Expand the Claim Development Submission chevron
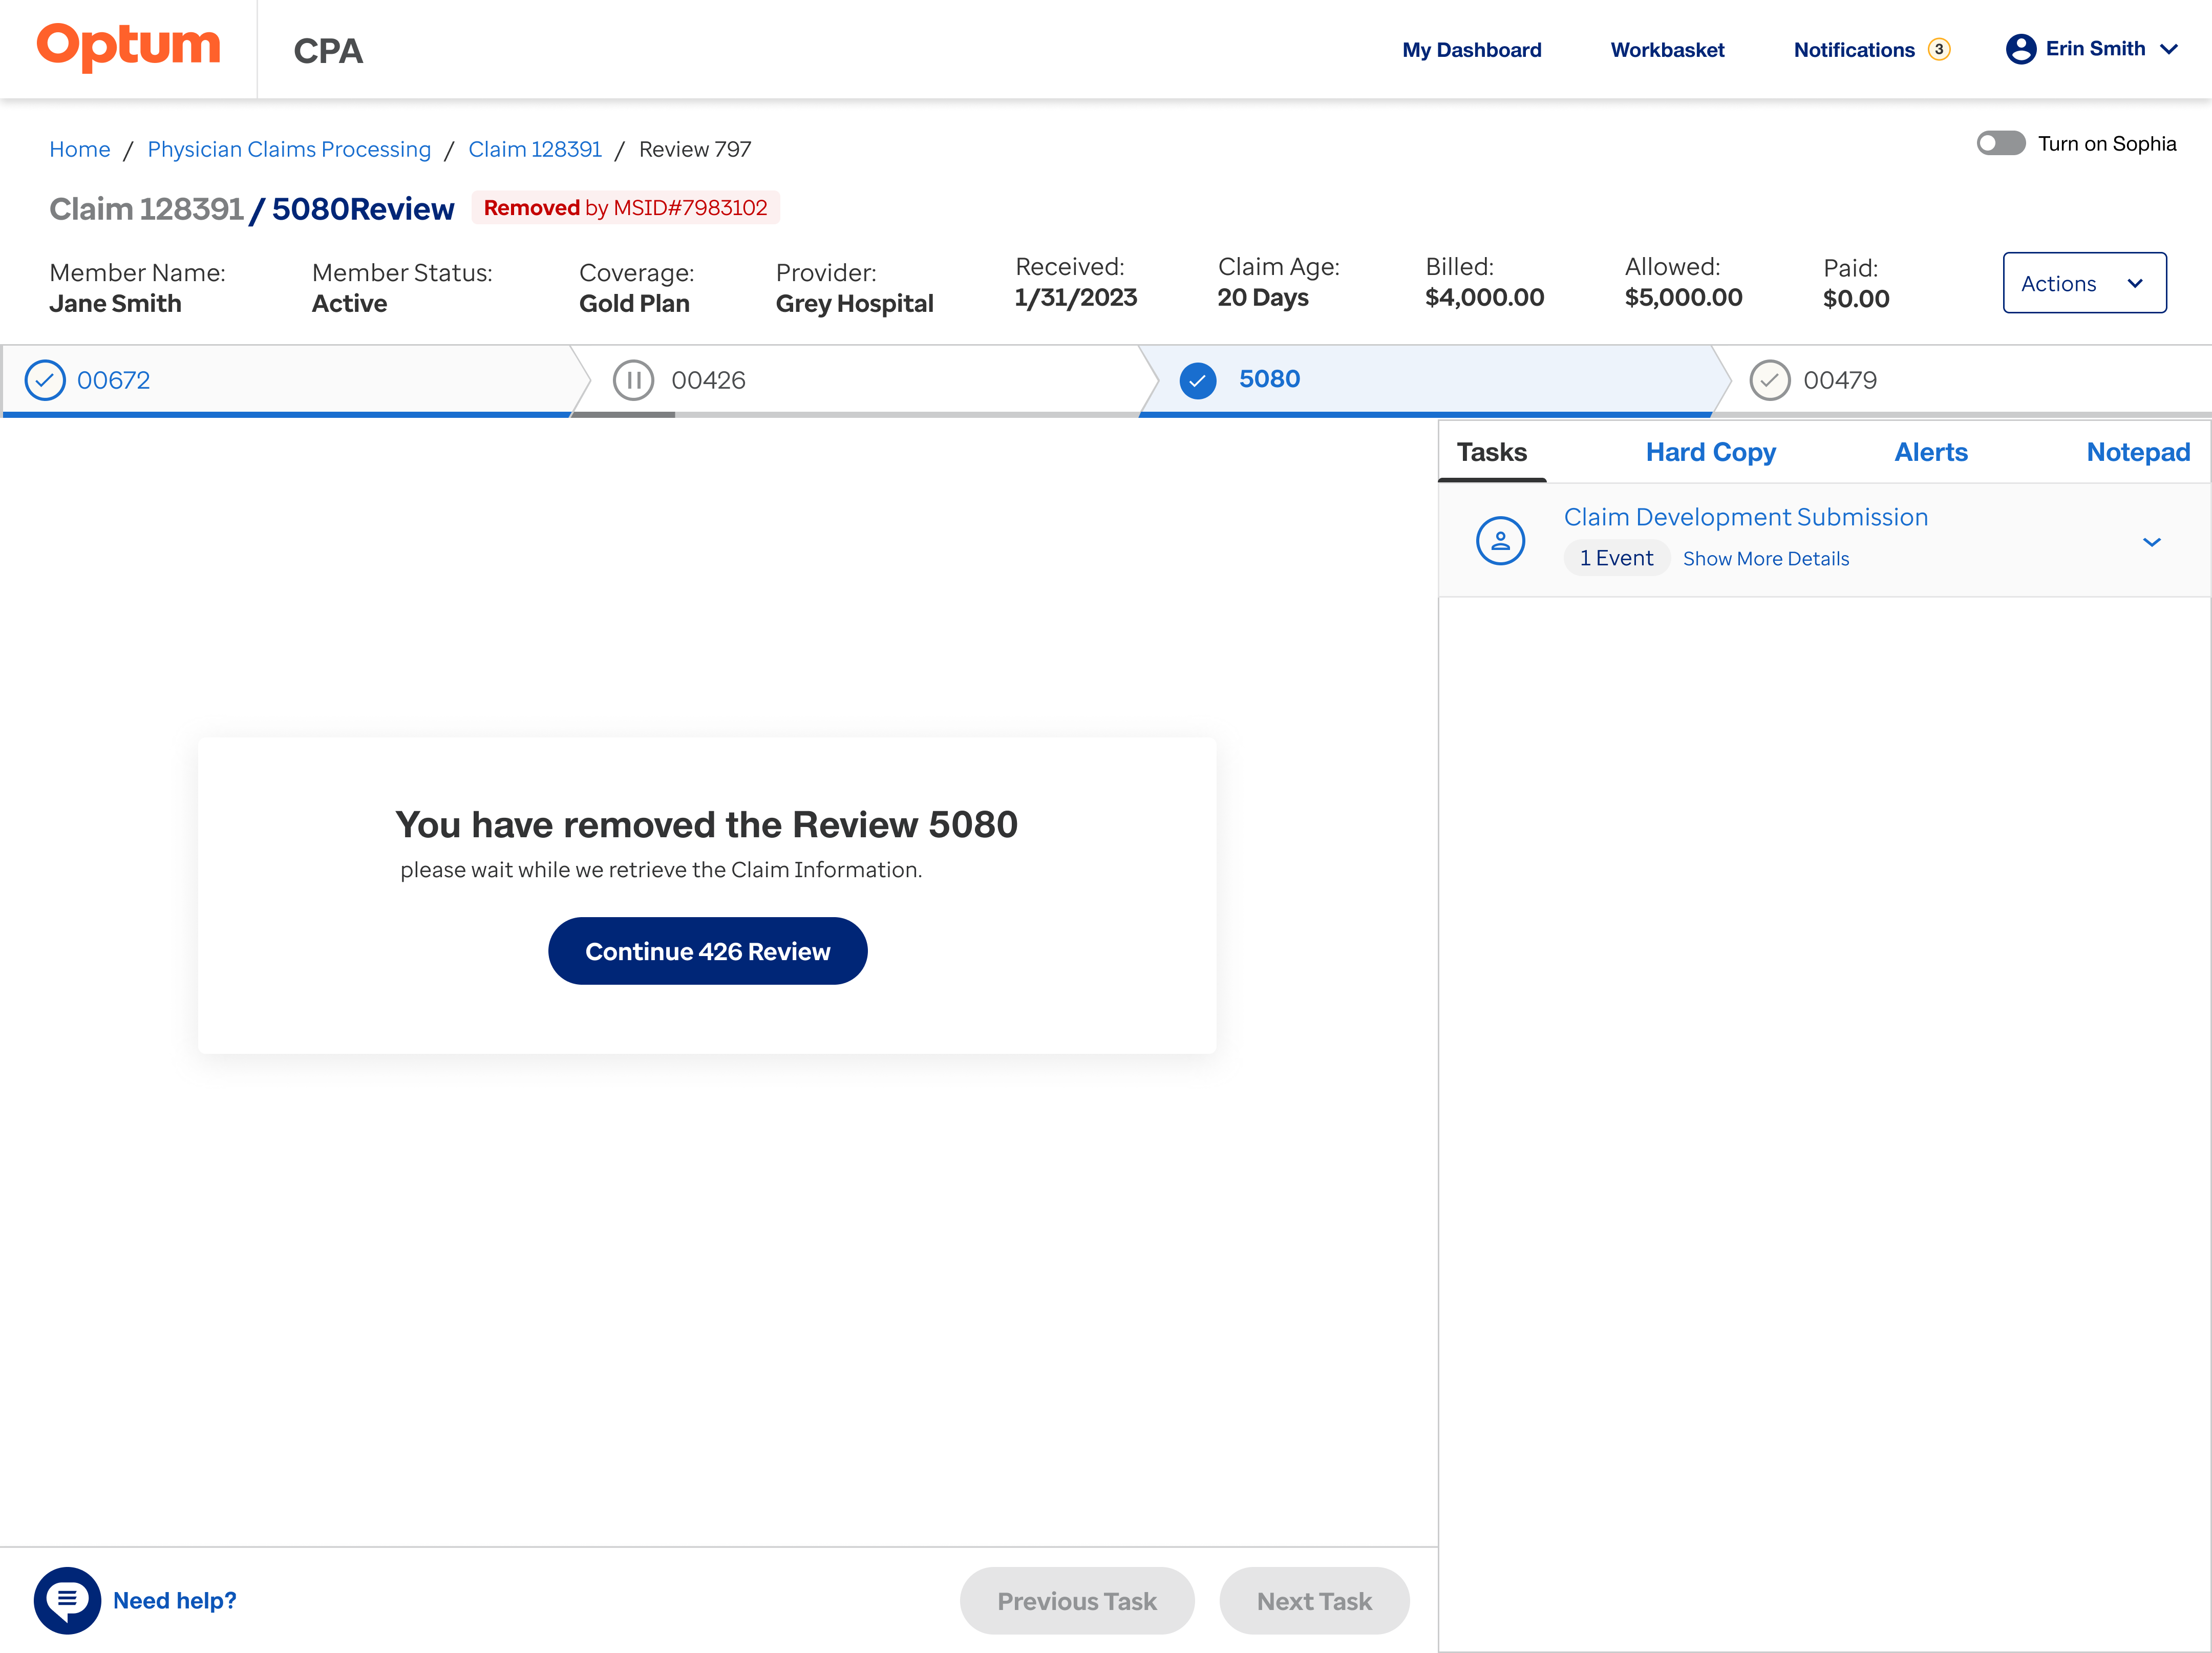This screenshot has height=1653, width=2212. tap(2152, 542)
